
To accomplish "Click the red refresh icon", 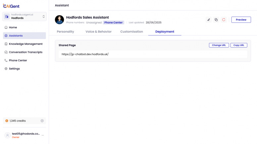I will (224, 20).
